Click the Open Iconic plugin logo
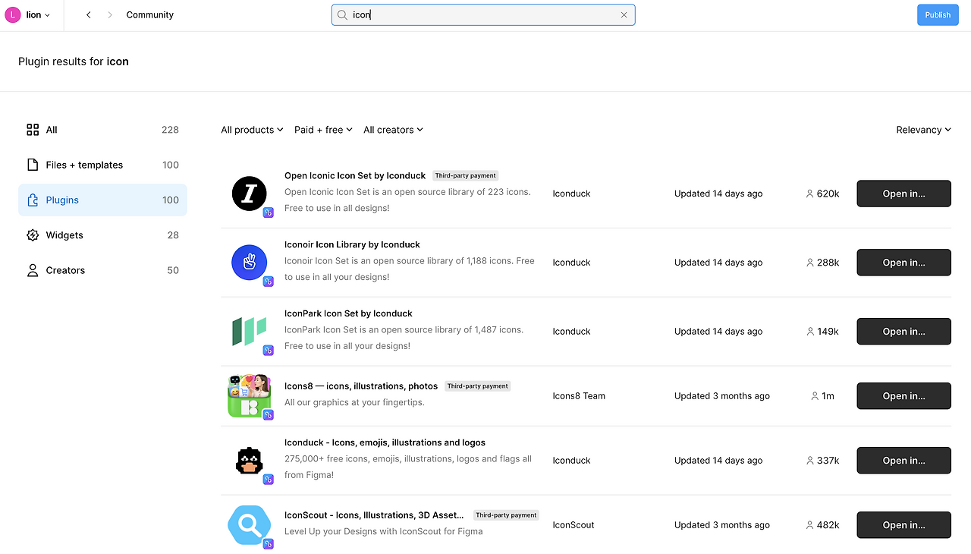Image resolution: width=971 pixels, height=554 pixels. click(250, 194)
